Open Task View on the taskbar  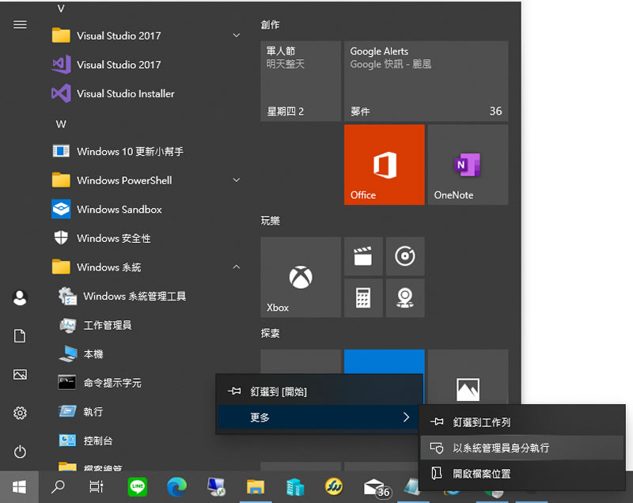[97, 487]
